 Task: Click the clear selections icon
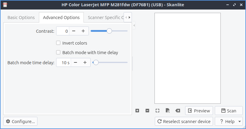click(178, 111)
